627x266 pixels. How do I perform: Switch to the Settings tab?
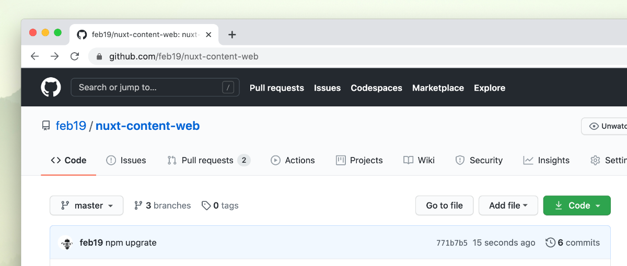pyautogui.click(x=609, y=160)
